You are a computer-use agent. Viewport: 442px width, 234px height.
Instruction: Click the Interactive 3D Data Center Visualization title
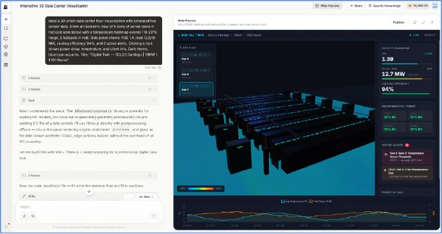(54, 6)
